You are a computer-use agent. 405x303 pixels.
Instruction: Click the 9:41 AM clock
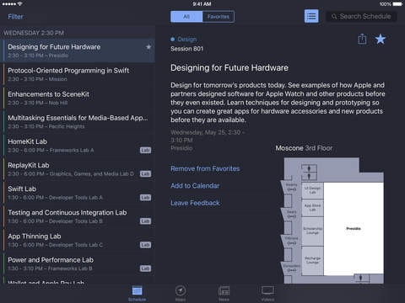(x=202, y=4)
